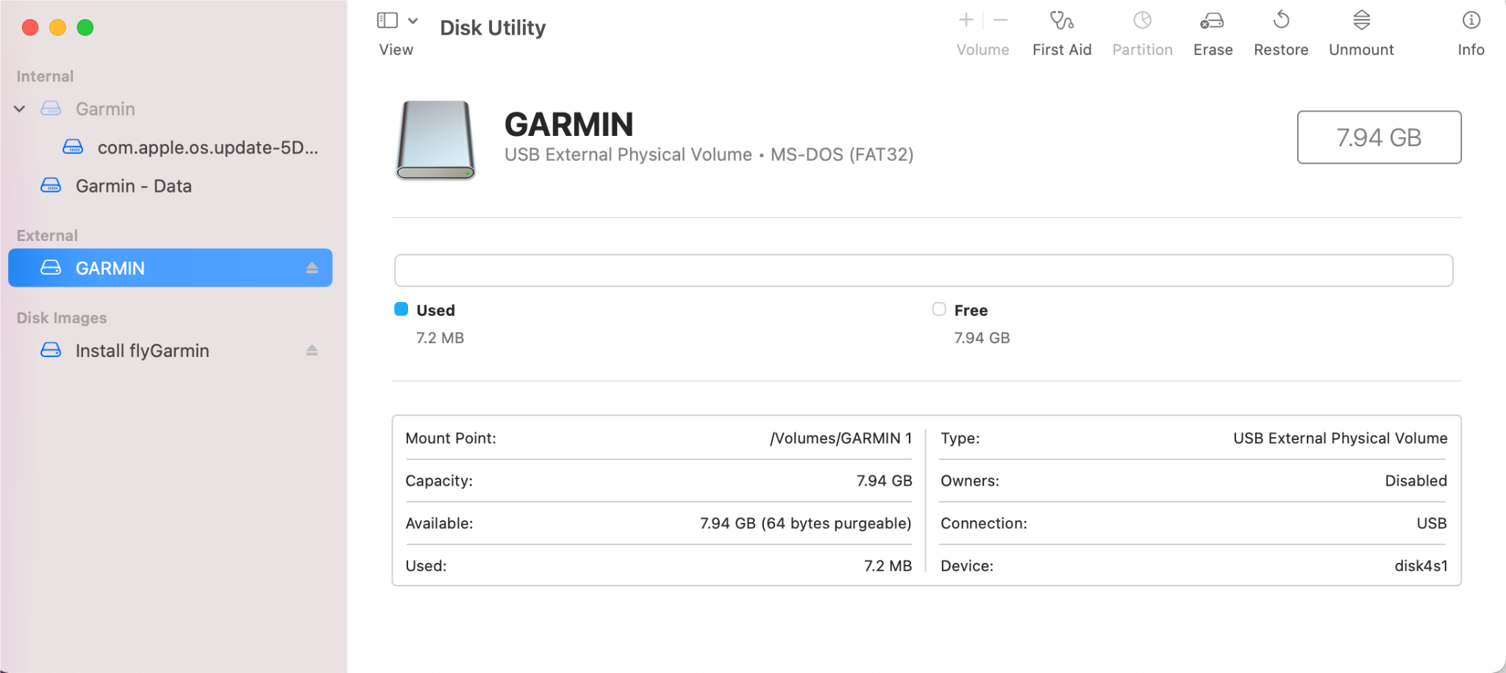The height and width of the screenshot is (673, 1506).
Task: Select Garmin - Data in the sidebar
Action: click(135, 186)
